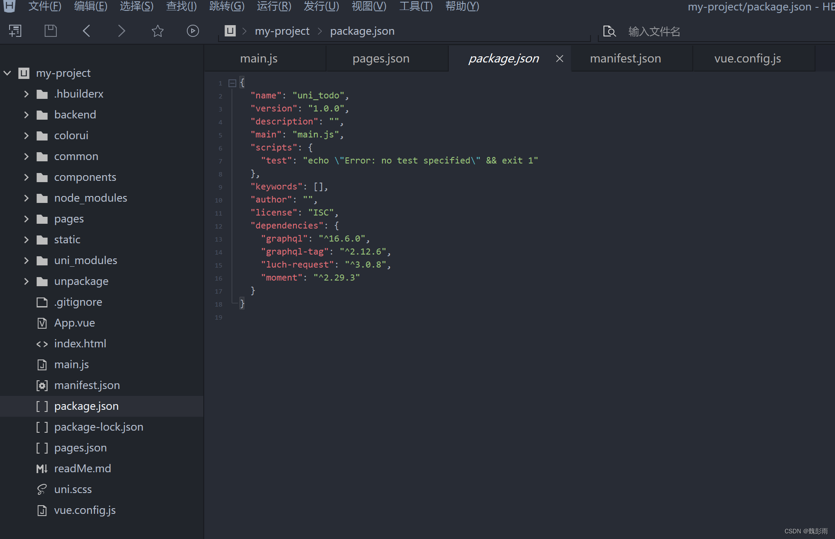Click the bookmark star icon
Viewport: 835px width, 539px height.
157,31
